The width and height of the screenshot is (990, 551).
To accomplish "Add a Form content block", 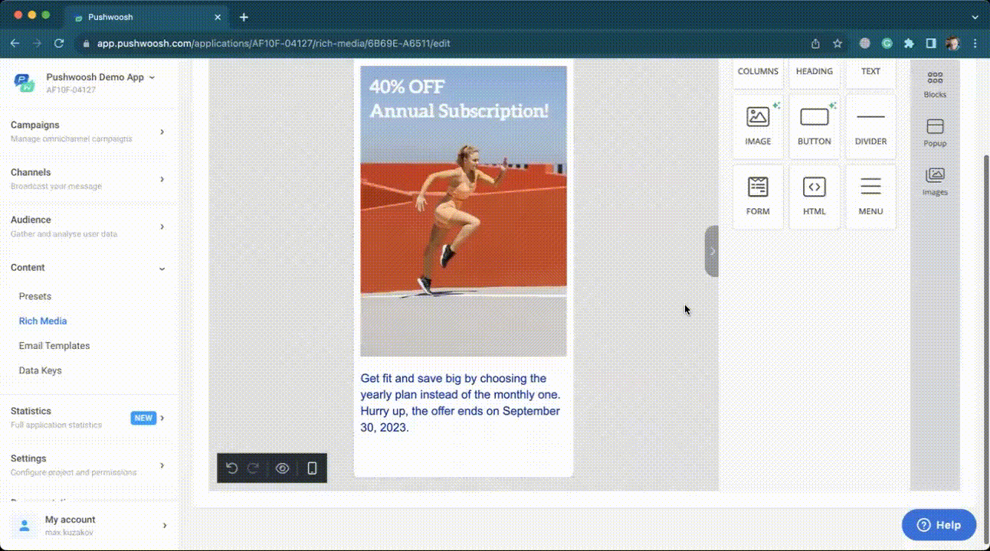I will click(x=758, y=196).
